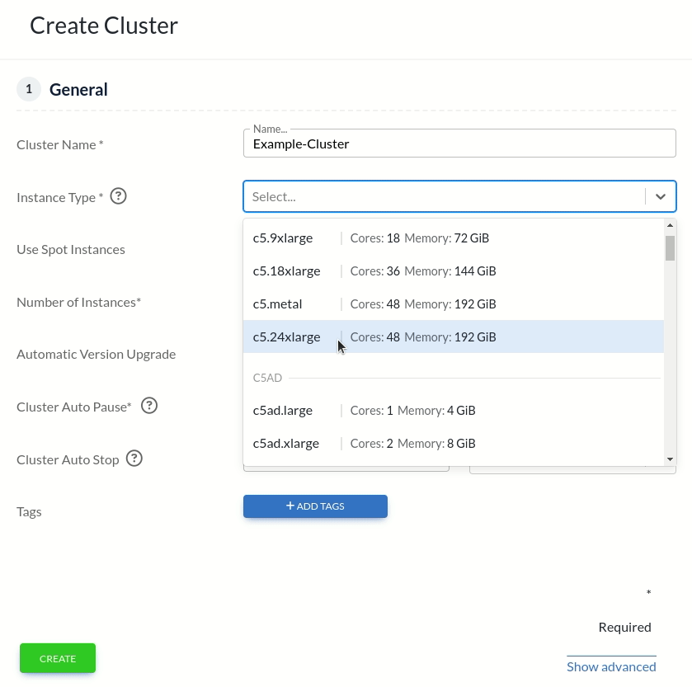This screenshot has height=687, width=692.
Task: Open help tooltip for Cluster Auto Pause
Action: tap(149, 405)
